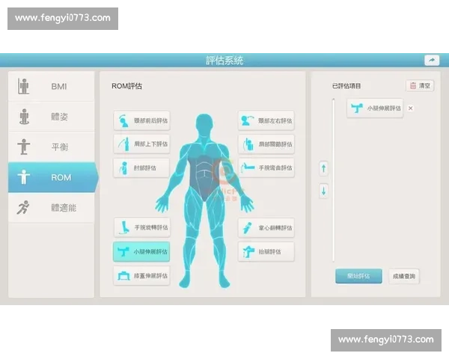449x359 pixels.
Task: Click the vertical scrollbar of the evaluated list
Action: pyautogui.click(x=334, y=180)
